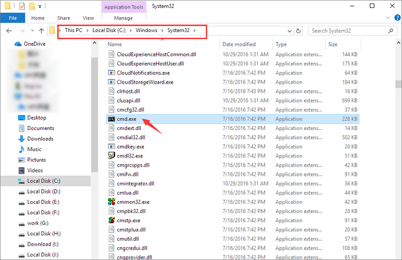Screen dimensions: 402x260
Task: Click the cmstp.exe application icon
Action: (x=112, y=220)
